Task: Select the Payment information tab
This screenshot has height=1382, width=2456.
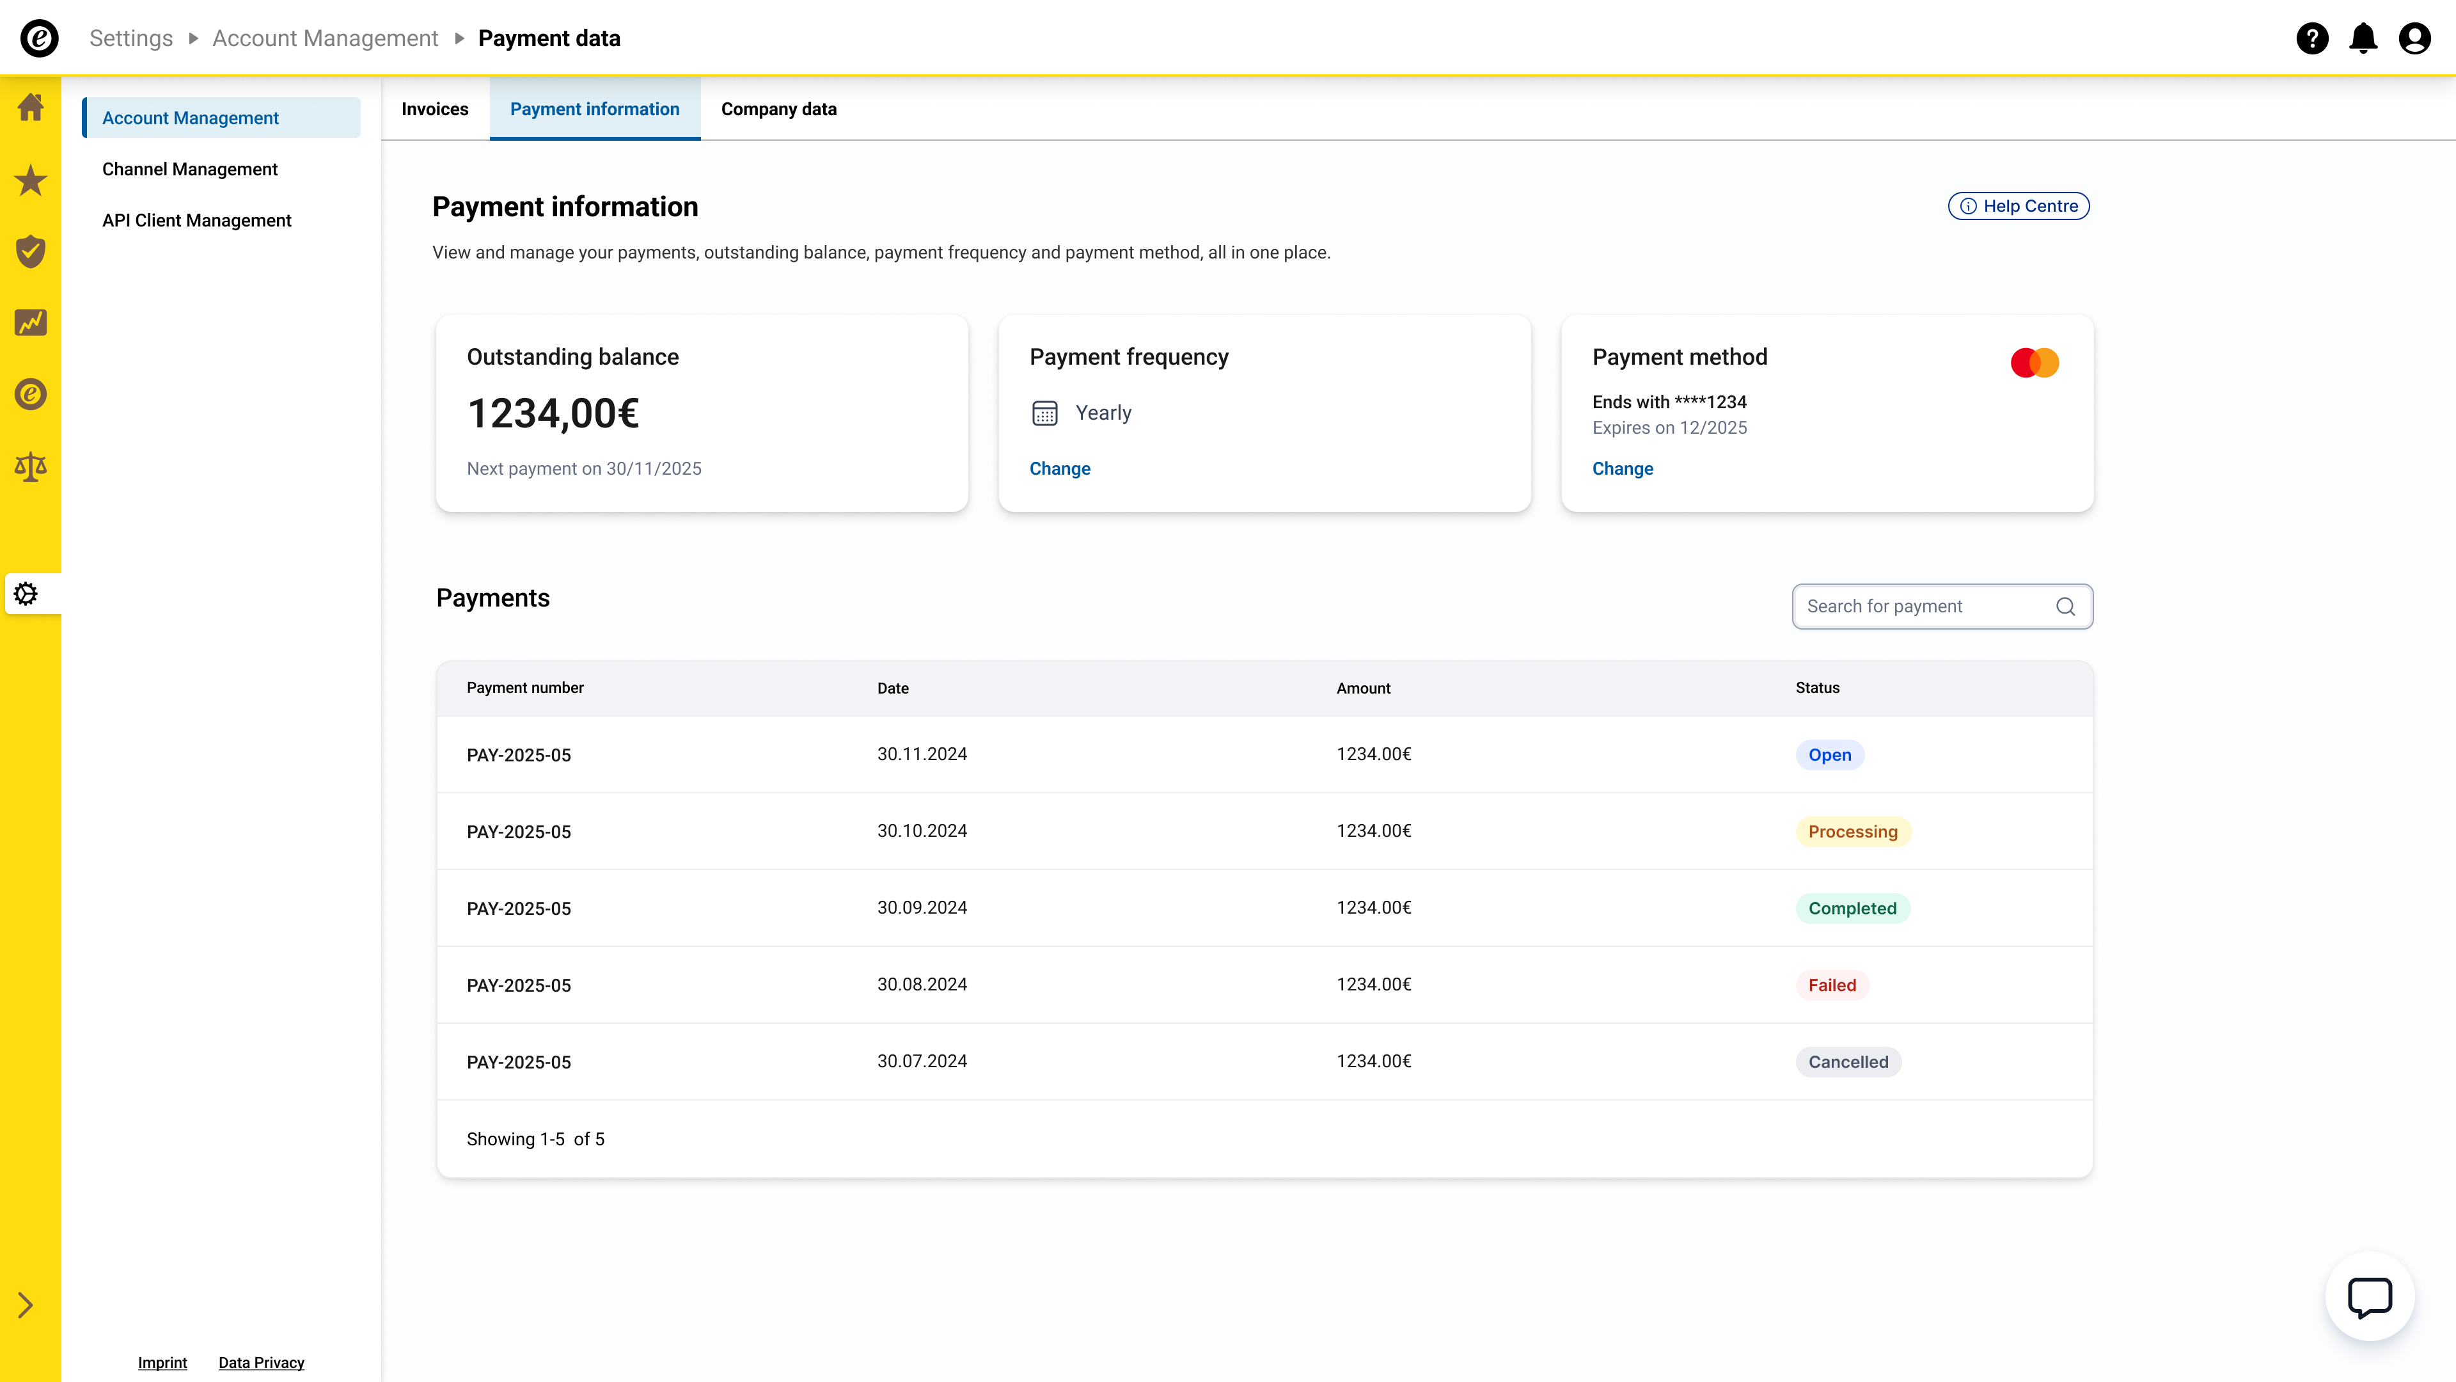Action: coord(595,109)
